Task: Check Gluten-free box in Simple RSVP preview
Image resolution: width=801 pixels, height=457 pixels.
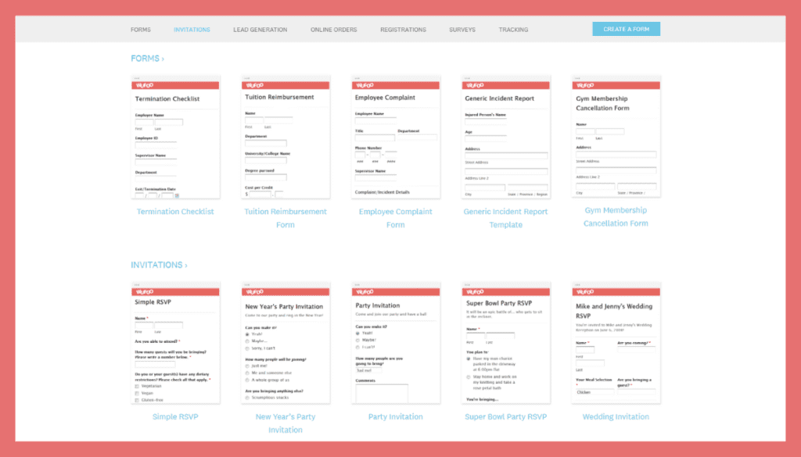Action: [137, 401]
